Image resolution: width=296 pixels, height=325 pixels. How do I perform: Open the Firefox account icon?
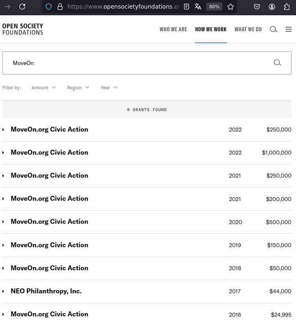[272, 7]
